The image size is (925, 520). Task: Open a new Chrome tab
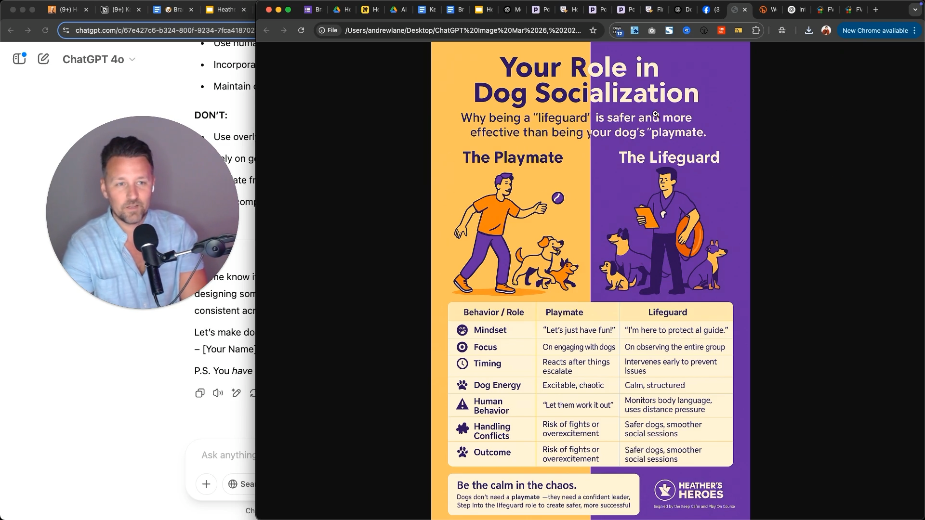(876, 10)
